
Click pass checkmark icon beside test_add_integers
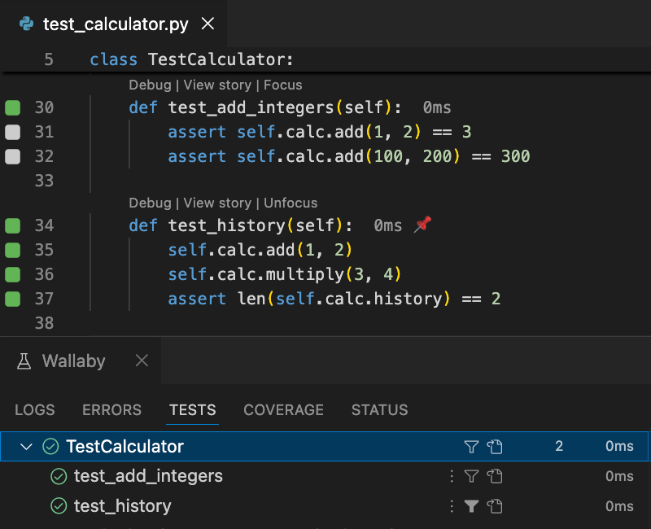click(59, 476)
